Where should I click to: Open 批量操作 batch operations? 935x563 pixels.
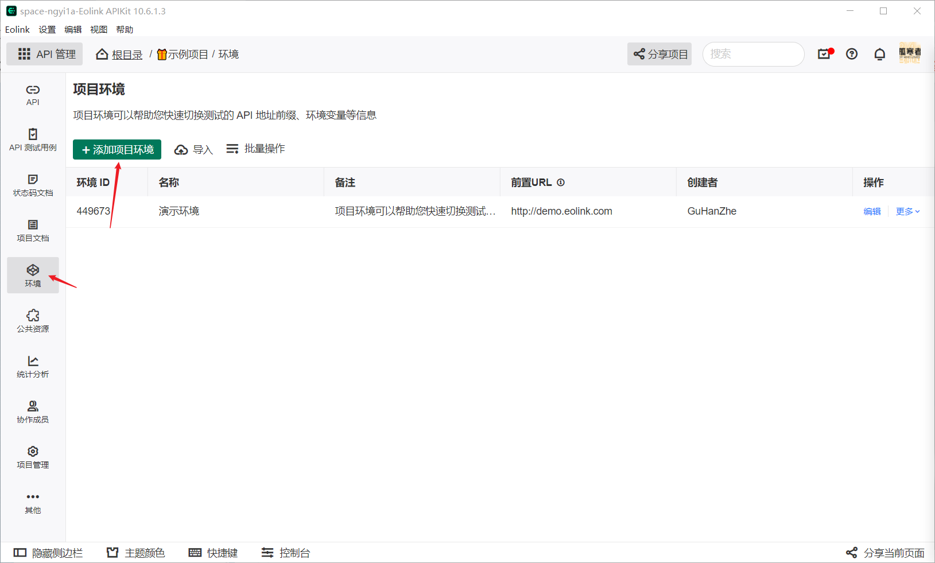[255, 148]
